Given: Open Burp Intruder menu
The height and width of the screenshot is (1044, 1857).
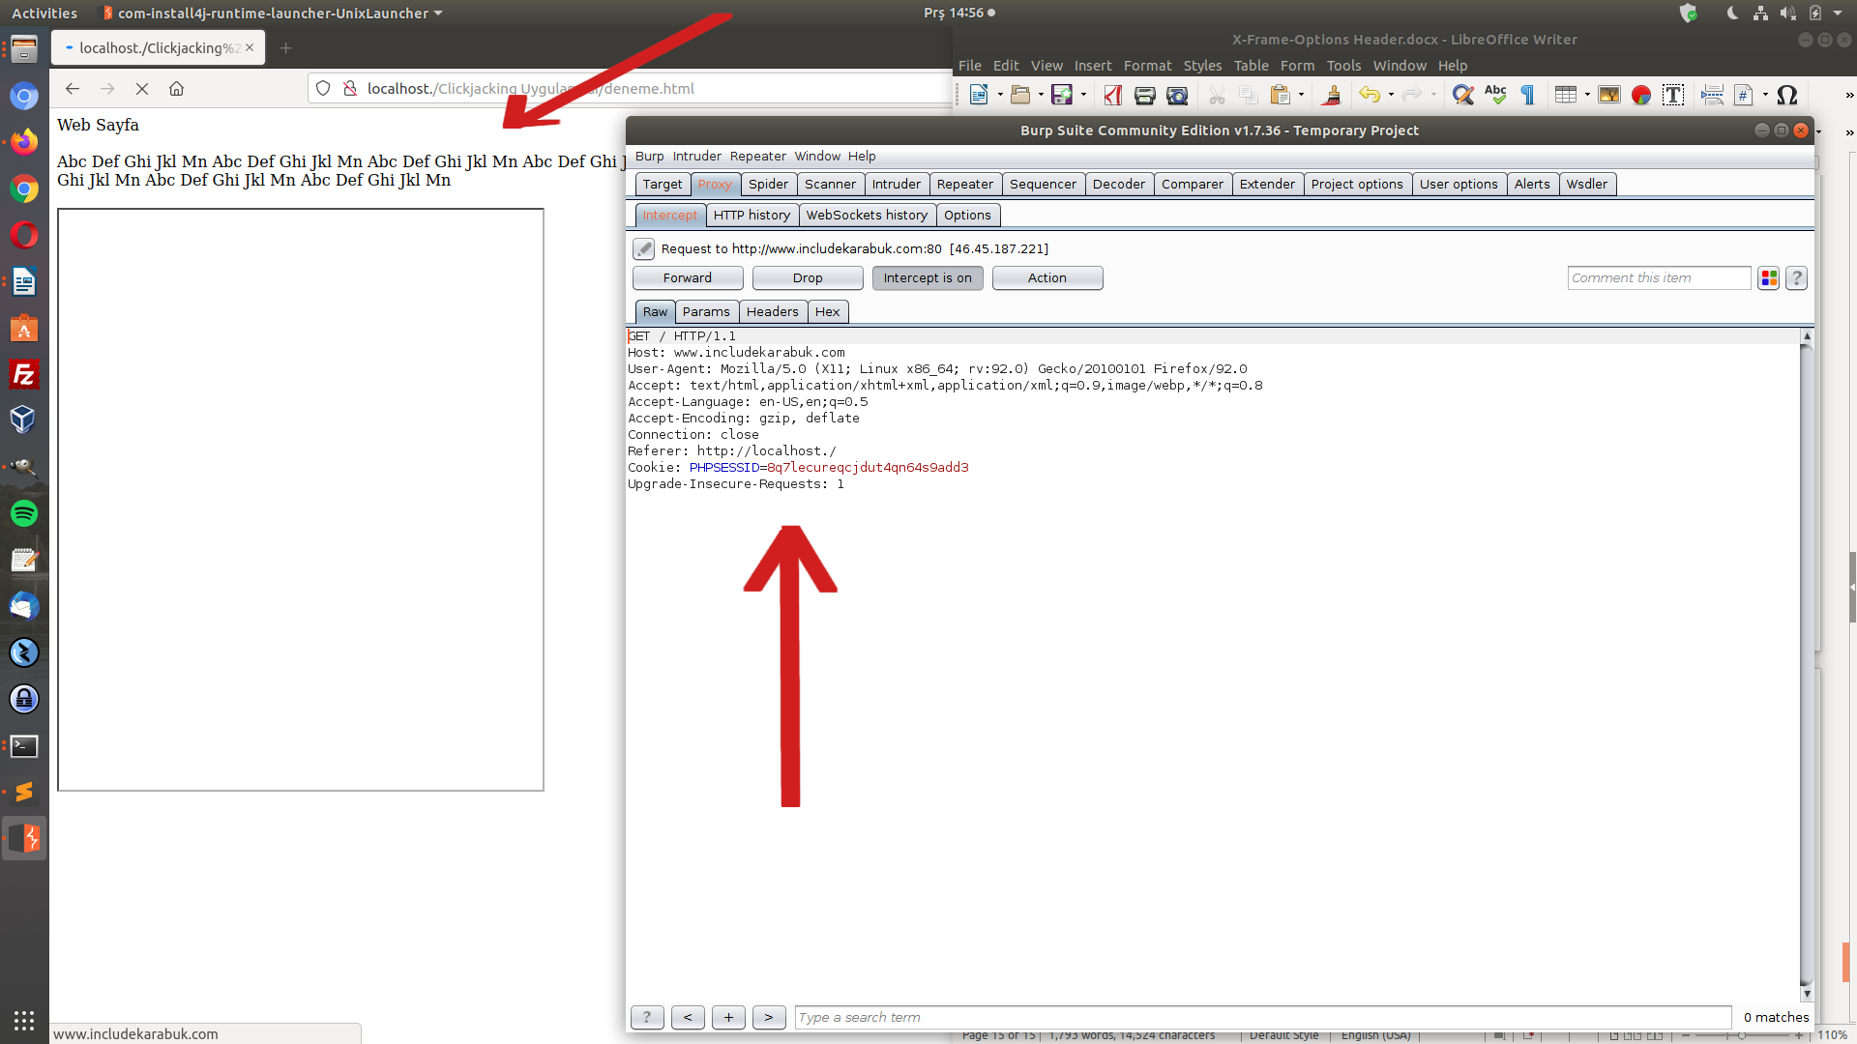Looking at the screenshot, I should pyautogui.click(x=696, y=157).
